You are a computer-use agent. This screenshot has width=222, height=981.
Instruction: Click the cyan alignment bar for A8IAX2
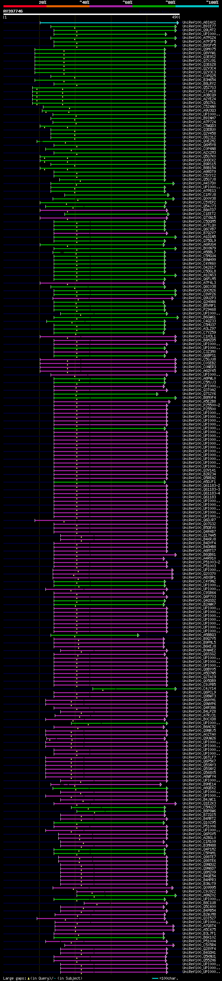click(109, 23)
